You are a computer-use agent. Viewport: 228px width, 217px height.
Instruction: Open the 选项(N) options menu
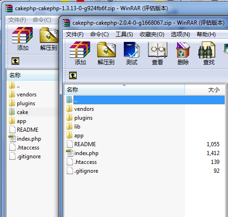click(x=180, y=34)
